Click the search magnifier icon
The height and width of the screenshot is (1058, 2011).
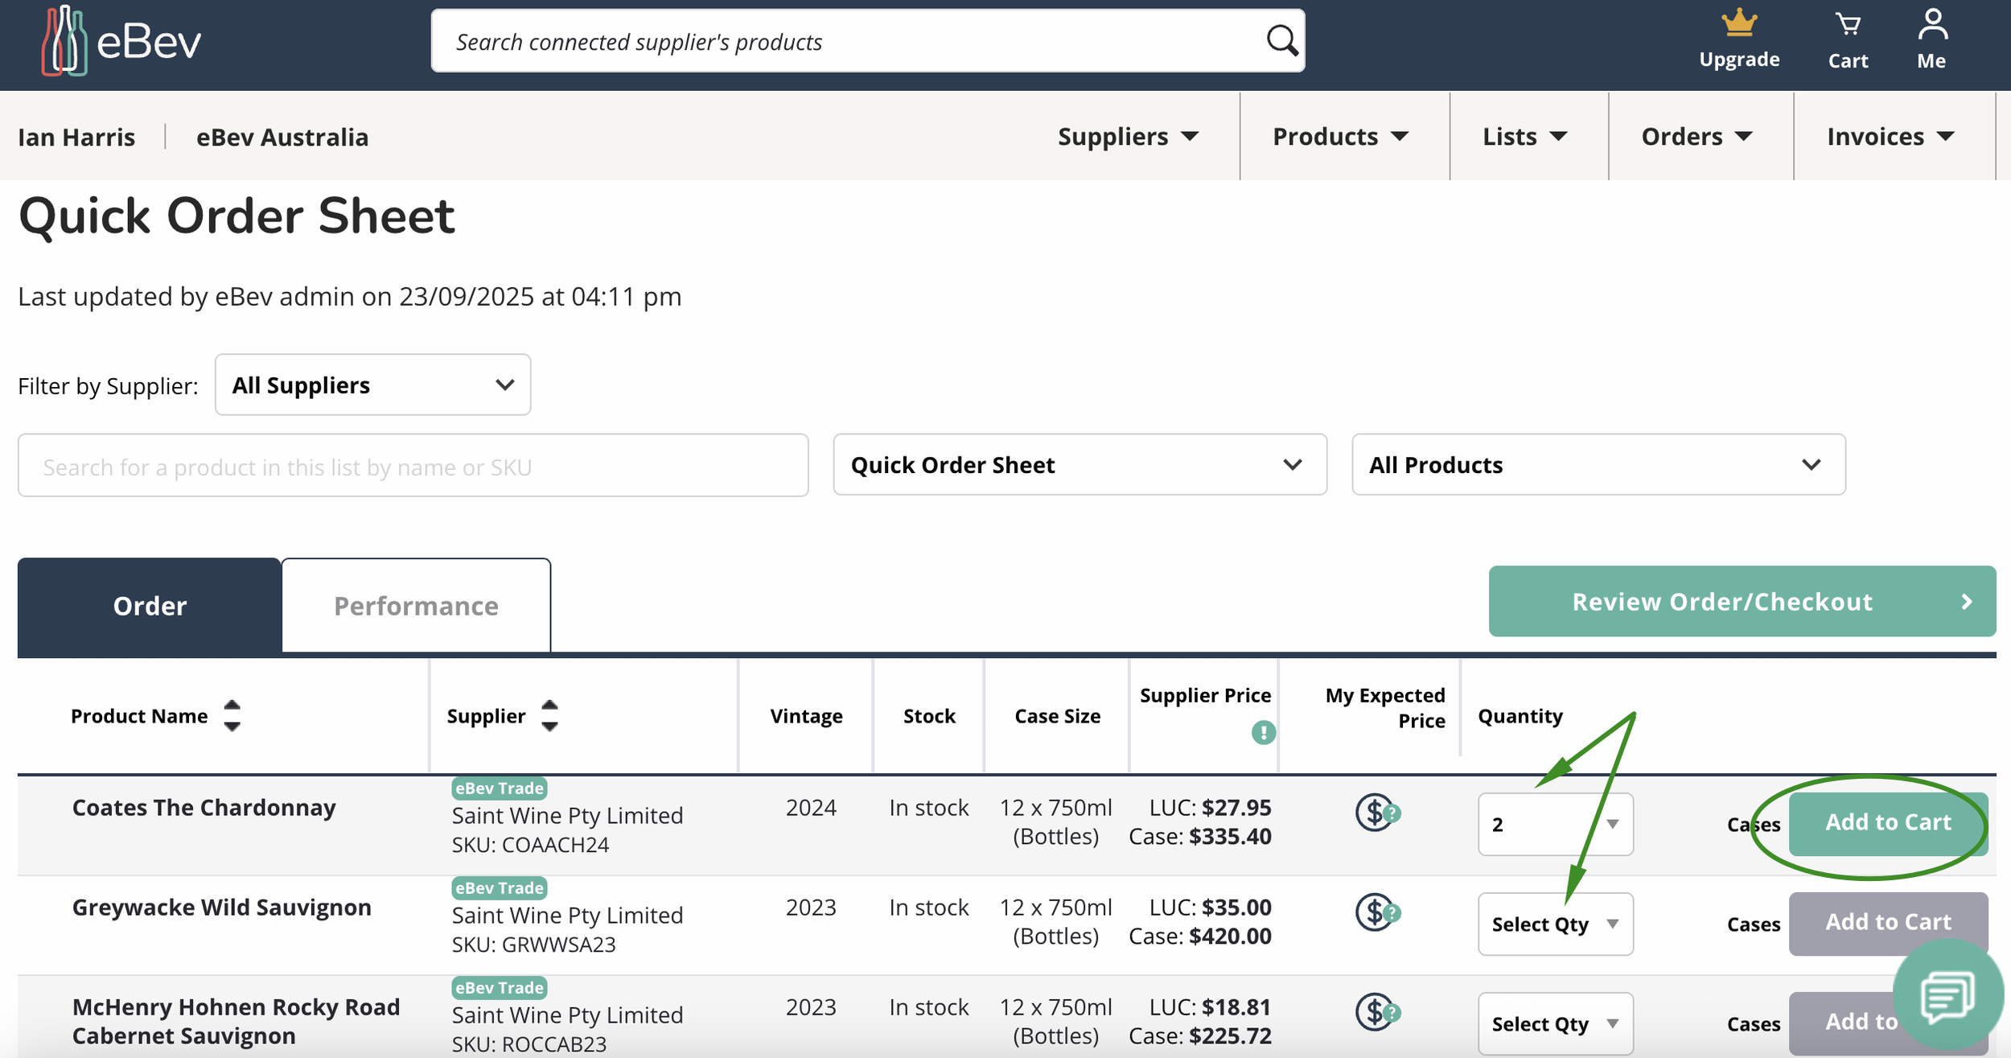coord(1281,40)
